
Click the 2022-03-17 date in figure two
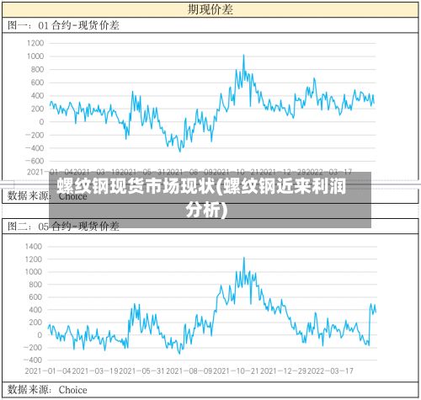[330, 371]
